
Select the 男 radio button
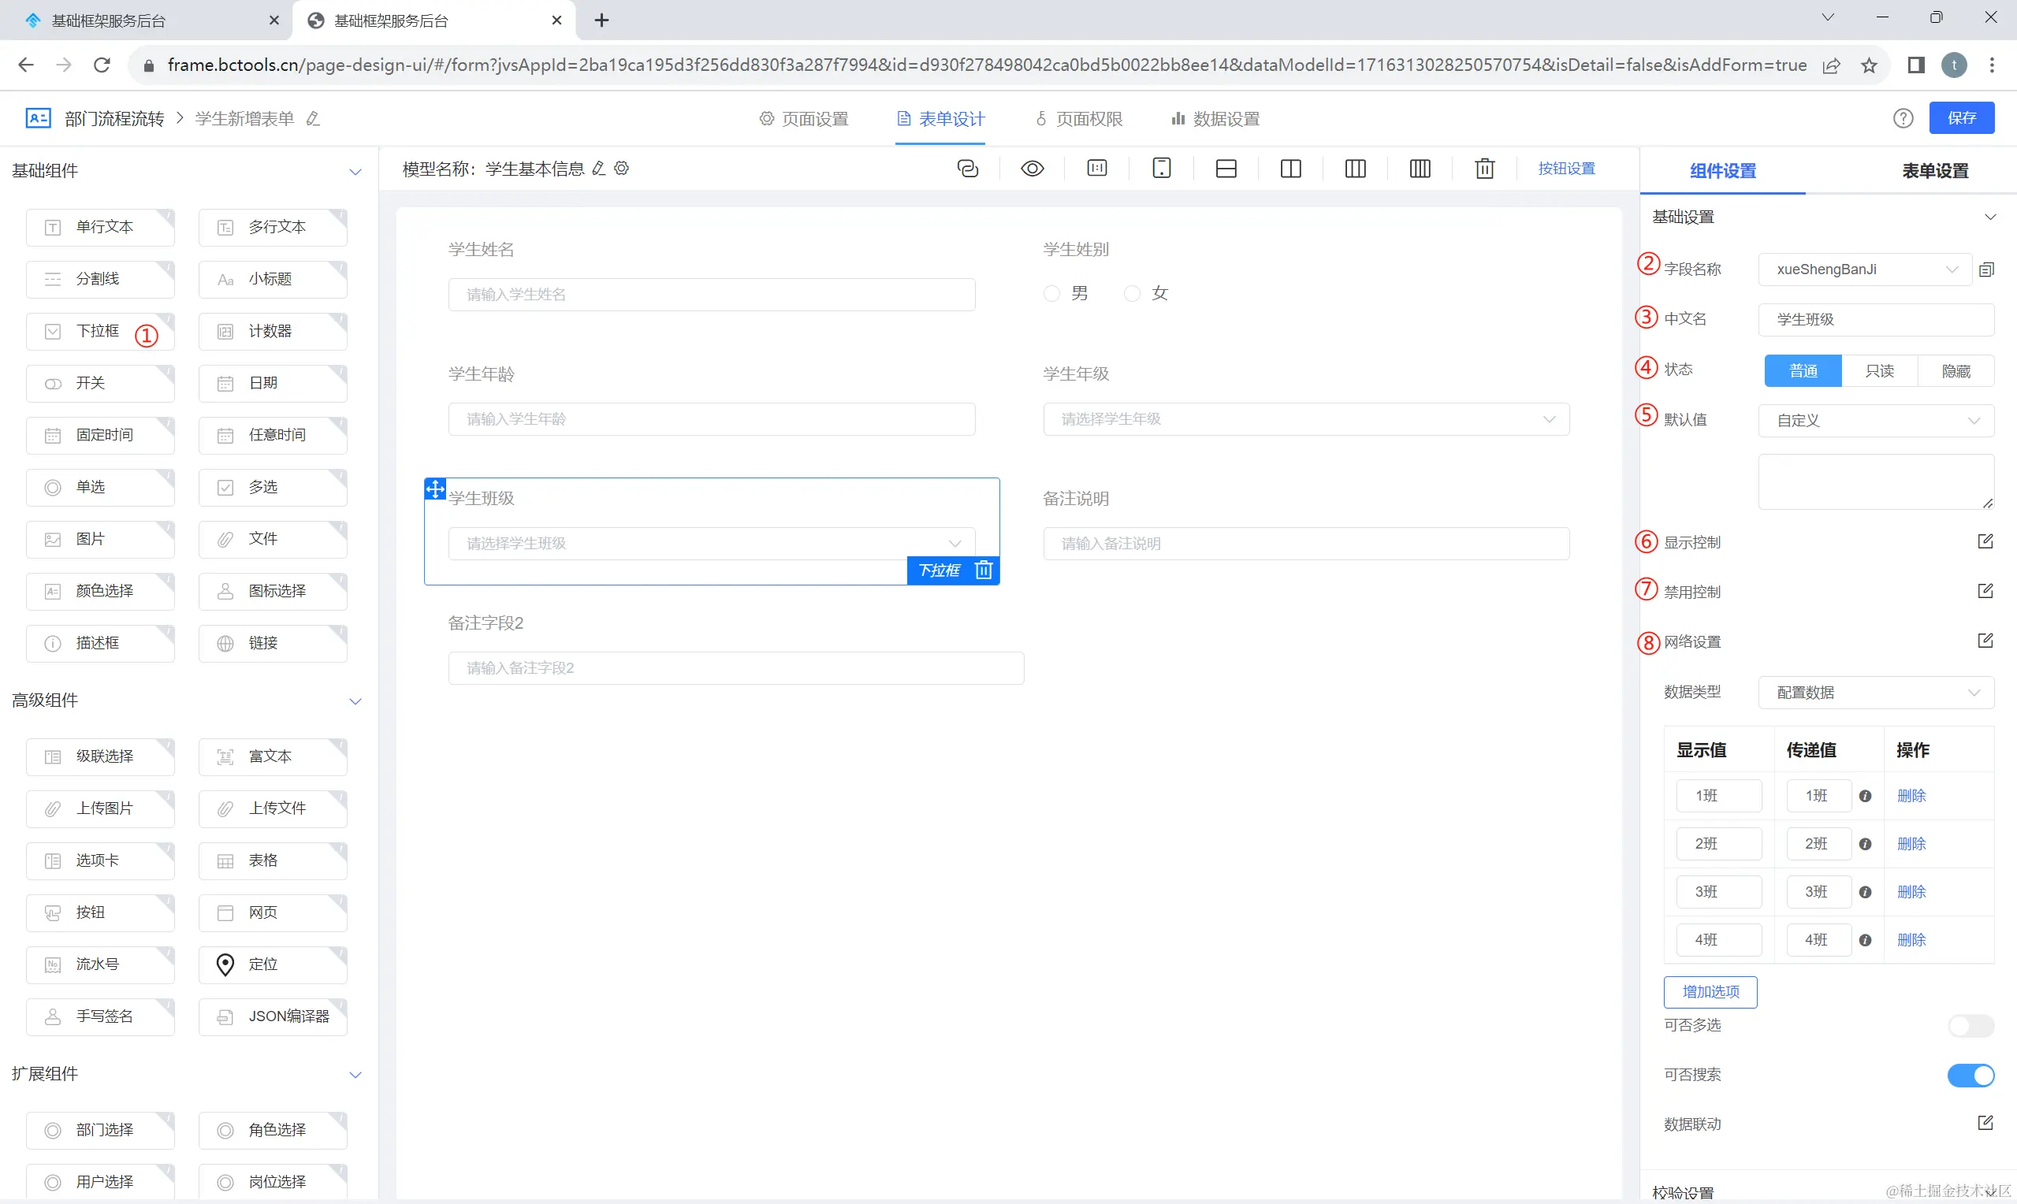point(1052,294)
